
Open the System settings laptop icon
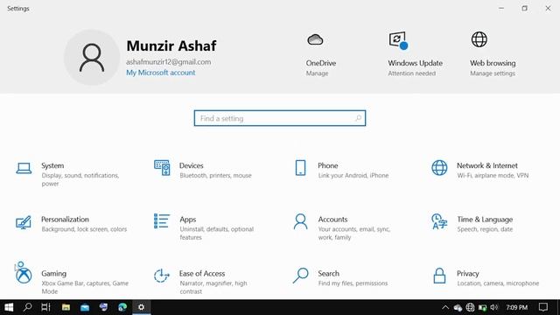point(24,168)
